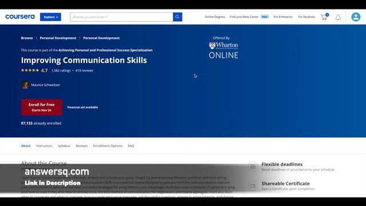Image resolution: width=366 pixels, height=206 pixels.
Task: Open the Explore dropdown menu
Action: [x=50, y=17]
